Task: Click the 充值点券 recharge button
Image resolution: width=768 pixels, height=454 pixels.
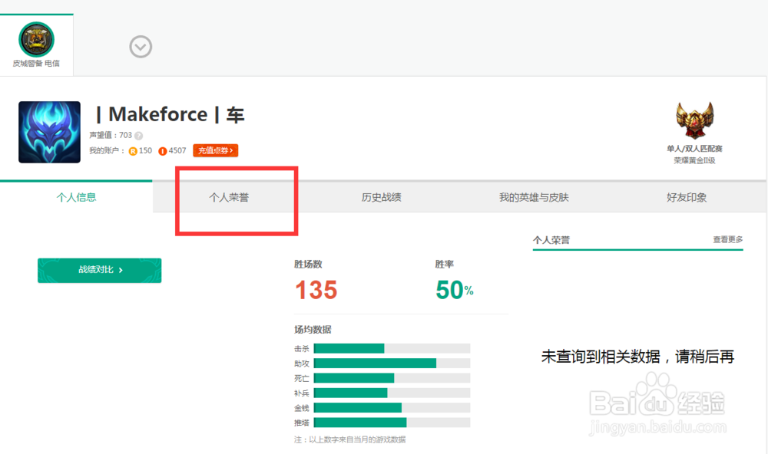Action: tap(214, 150)
